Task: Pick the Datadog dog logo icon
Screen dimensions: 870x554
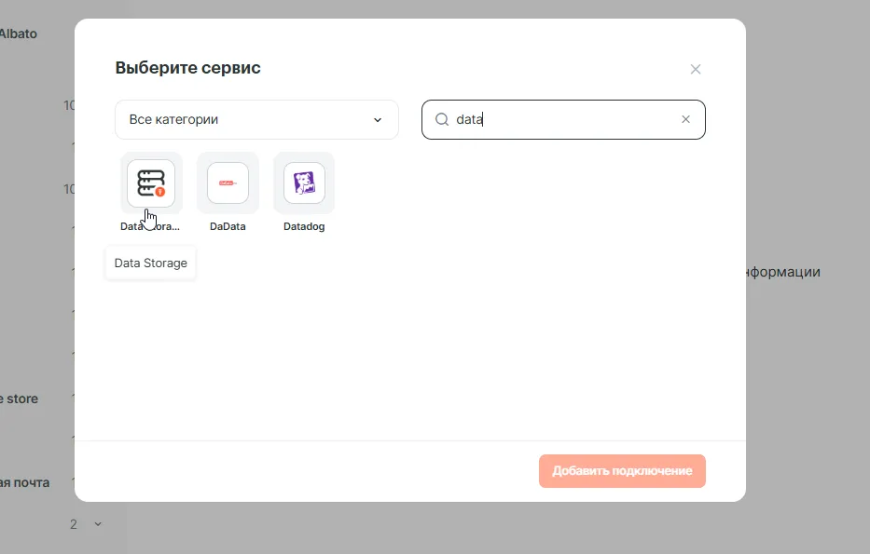Action: point(304,182)
